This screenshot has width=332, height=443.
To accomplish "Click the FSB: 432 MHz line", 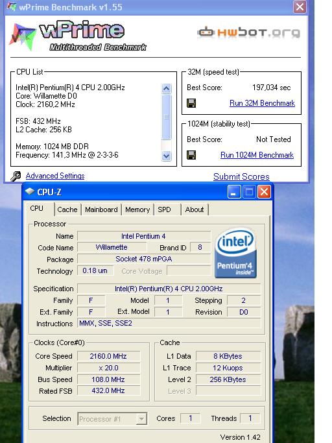I will [38, 121].
